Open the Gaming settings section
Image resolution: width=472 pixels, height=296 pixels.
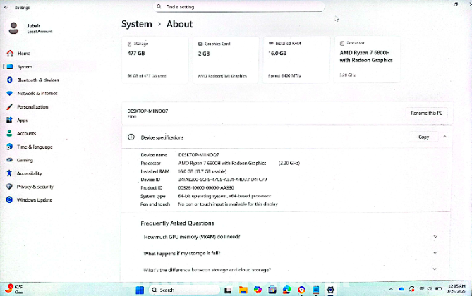[25, 160]
